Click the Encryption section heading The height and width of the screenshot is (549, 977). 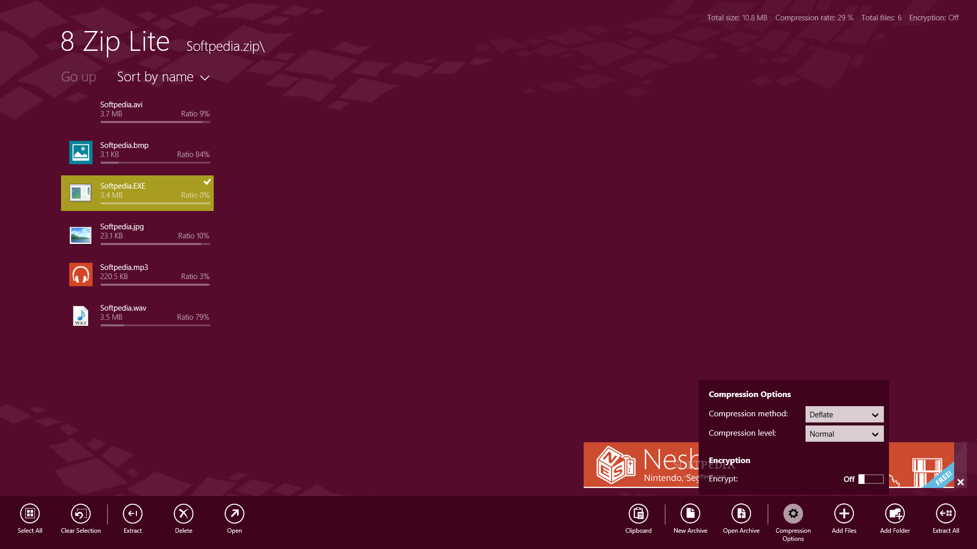[729, 461]
